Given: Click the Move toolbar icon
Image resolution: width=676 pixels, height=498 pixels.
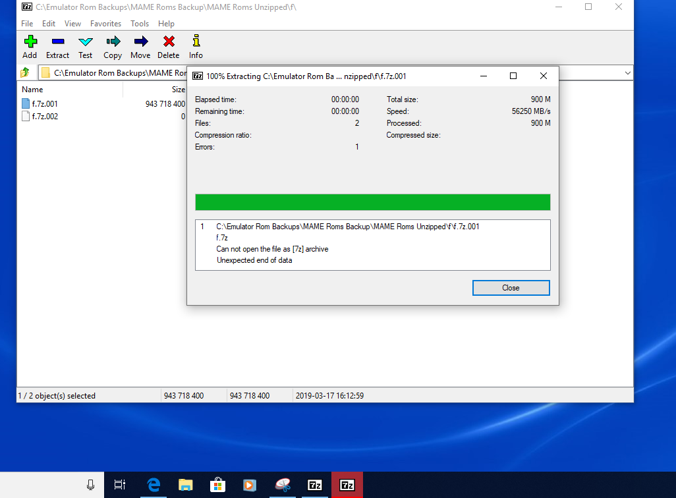Looking at the screenshot, I should tap(140, 47).
